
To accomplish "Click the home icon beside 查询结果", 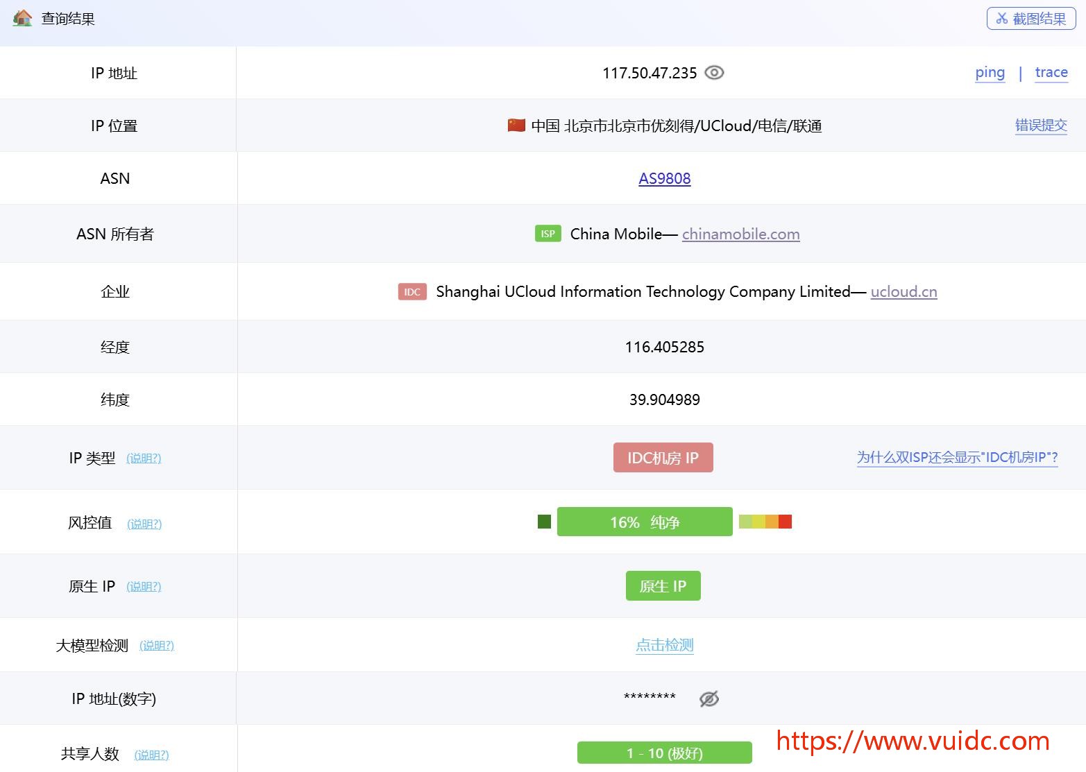I will point(22,18).
